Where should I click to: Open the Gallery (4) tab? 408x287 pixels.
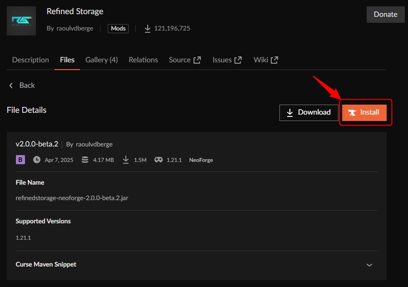click(101, 60)
